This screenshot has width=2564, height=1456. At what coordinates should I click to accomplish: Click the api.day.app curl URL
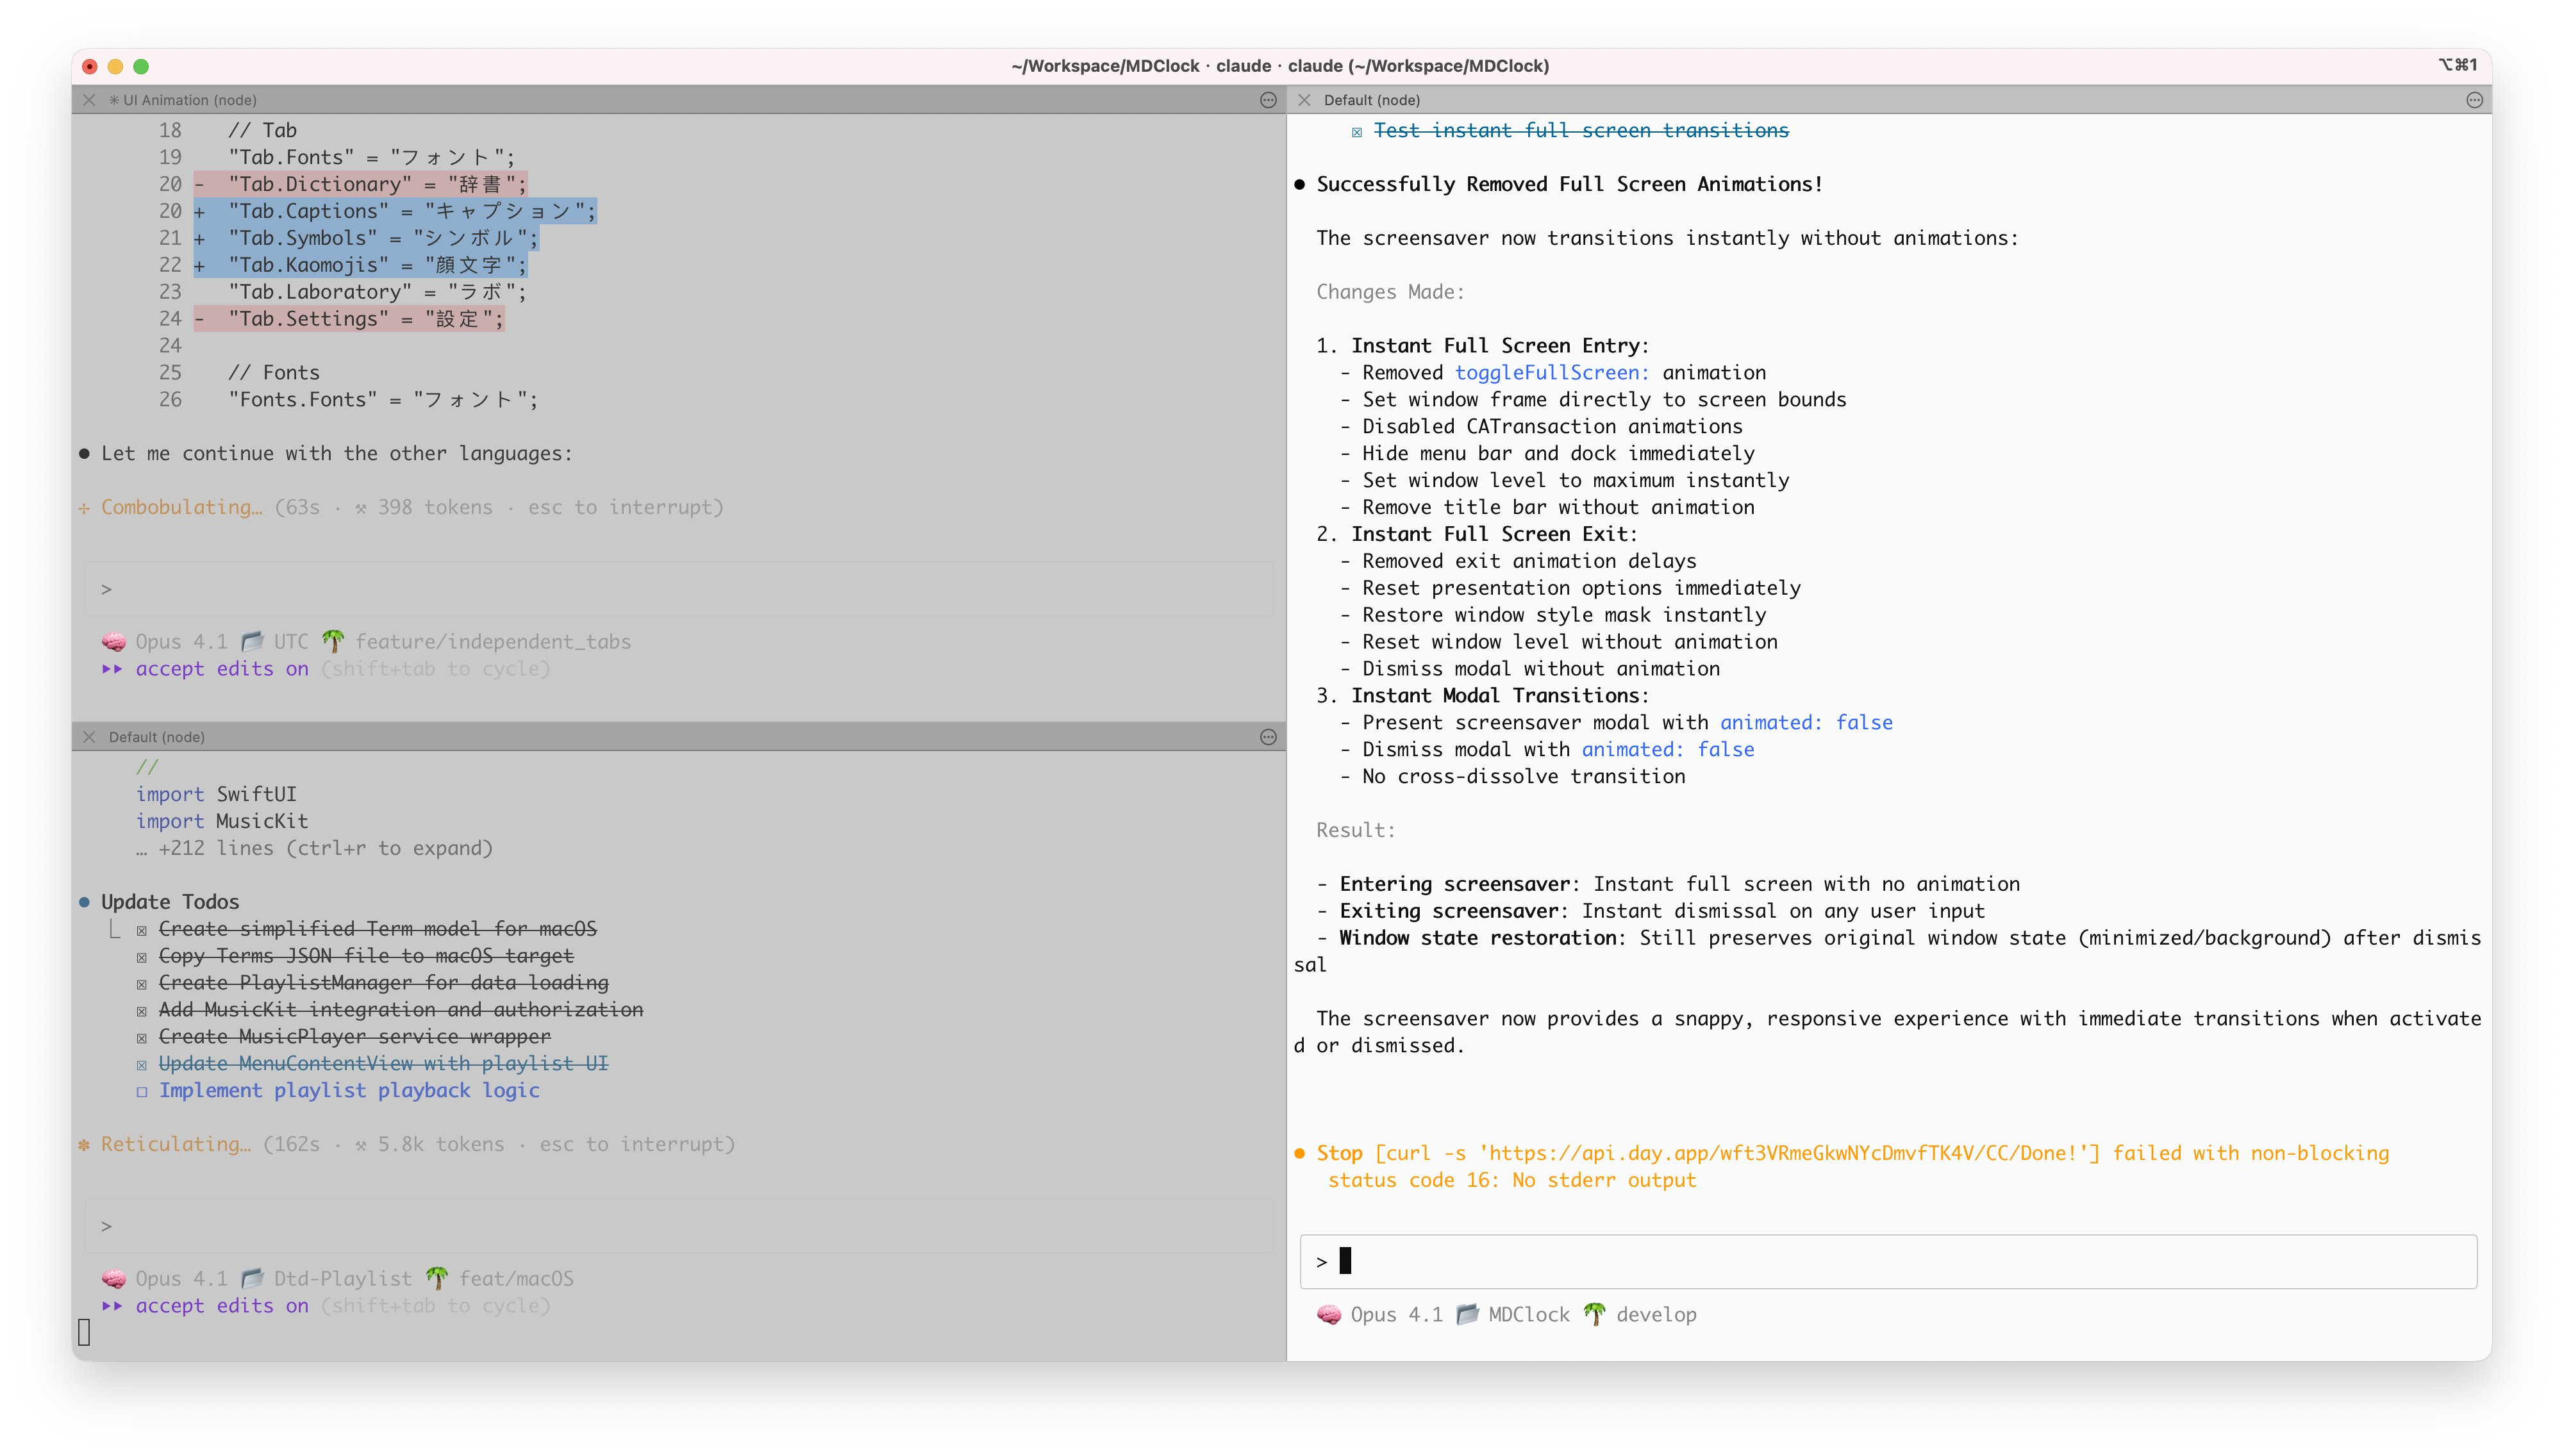tap(1783, 1153)
